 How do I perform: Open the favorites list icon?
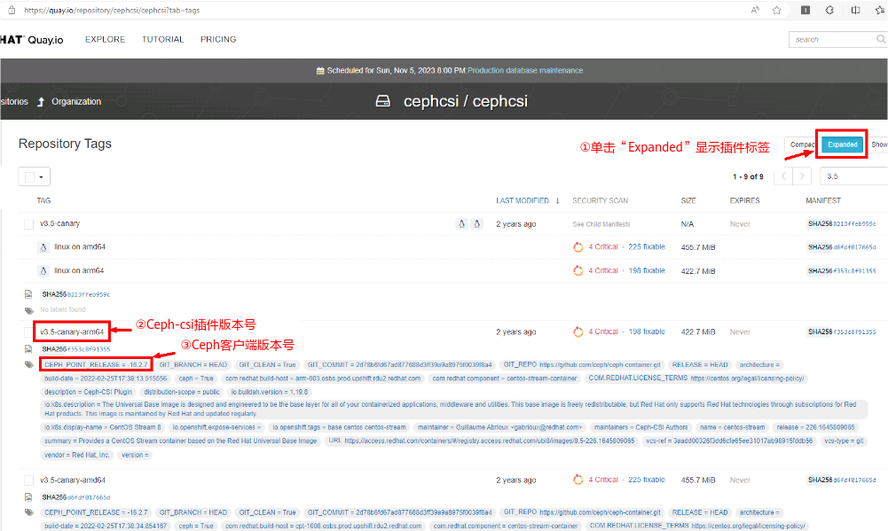880,10
